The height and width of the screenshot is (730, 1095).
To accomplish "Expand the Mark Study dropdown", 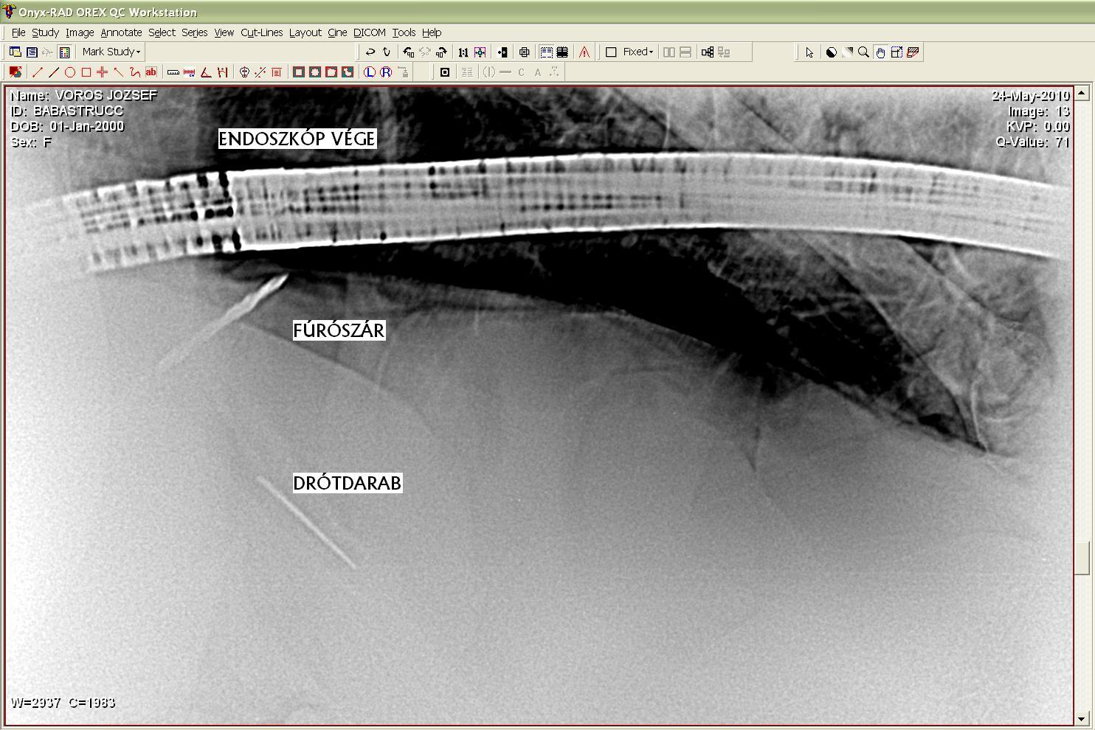I will coord(111,52).
